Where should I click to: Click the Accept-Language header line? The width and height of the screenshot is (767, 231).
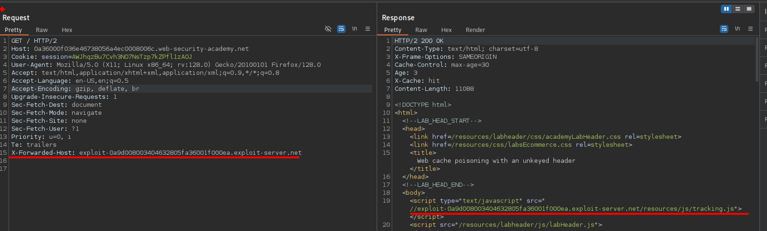(70, 81)
